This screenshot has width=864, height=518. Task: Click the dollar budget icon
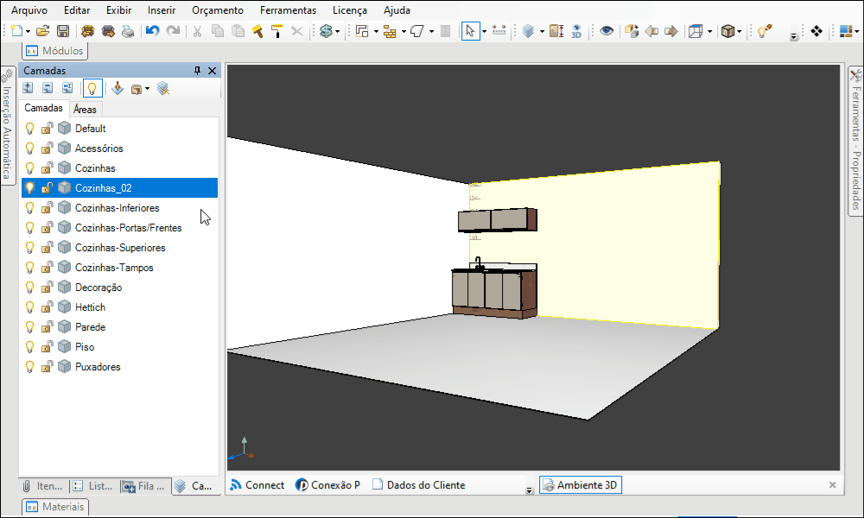pos(327,31)
